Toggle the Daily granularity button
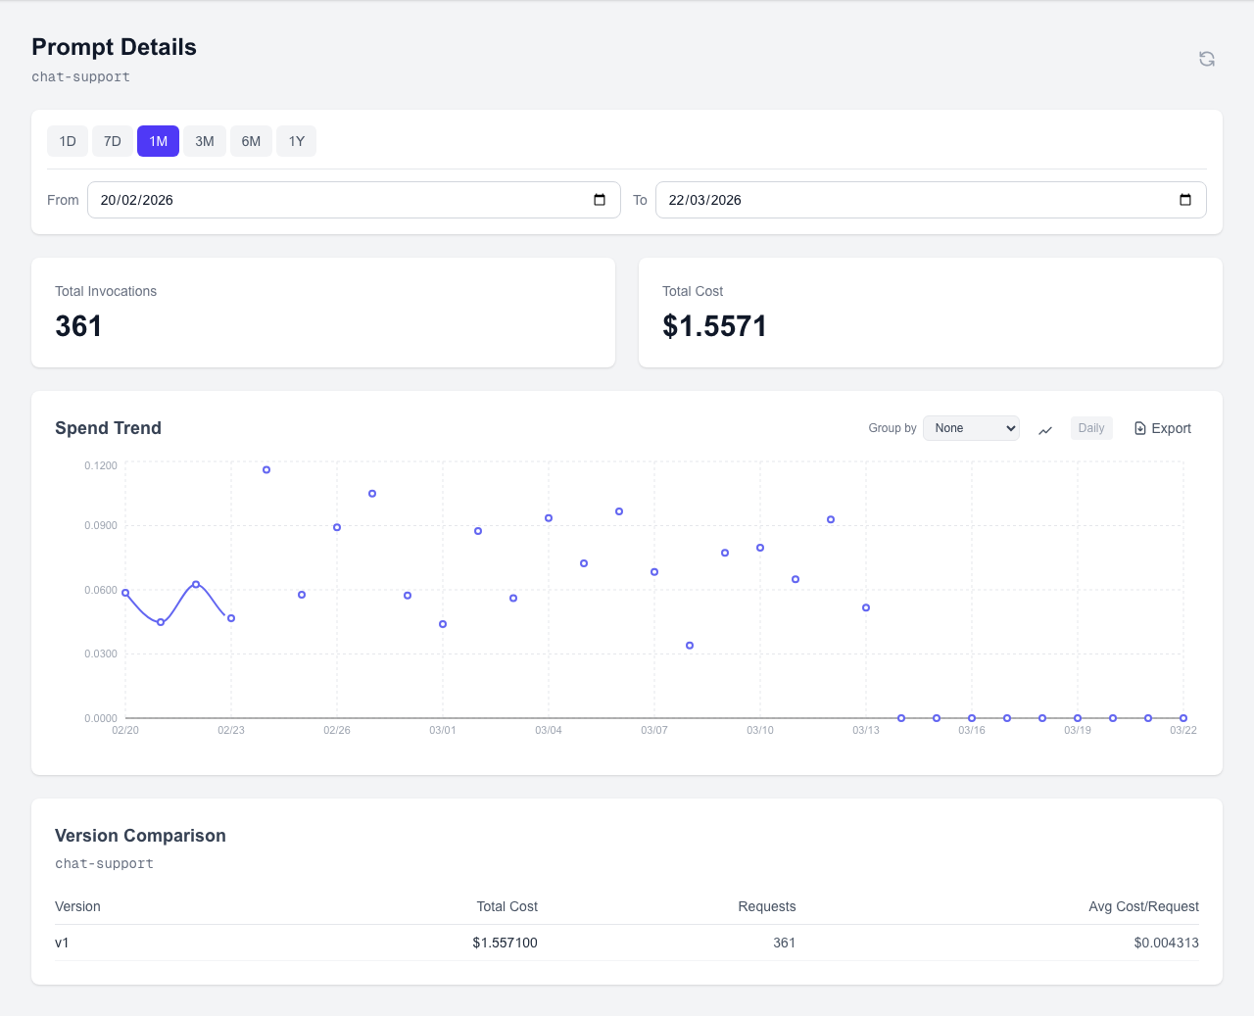 (1090, 428)
